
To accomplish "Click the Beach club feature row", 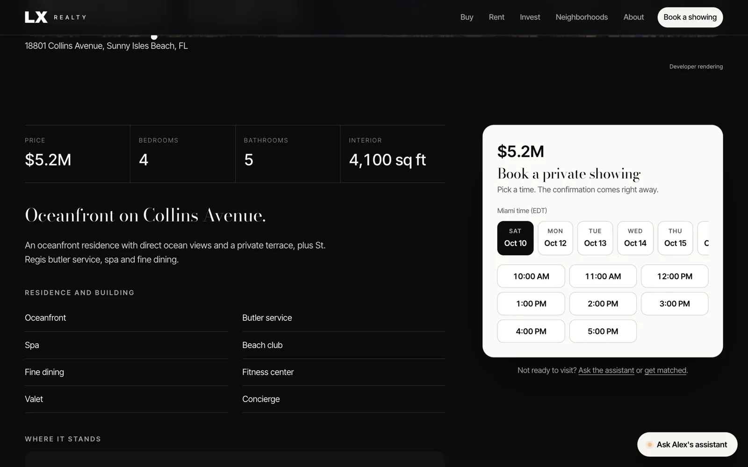I will click(x=344, y=345).
